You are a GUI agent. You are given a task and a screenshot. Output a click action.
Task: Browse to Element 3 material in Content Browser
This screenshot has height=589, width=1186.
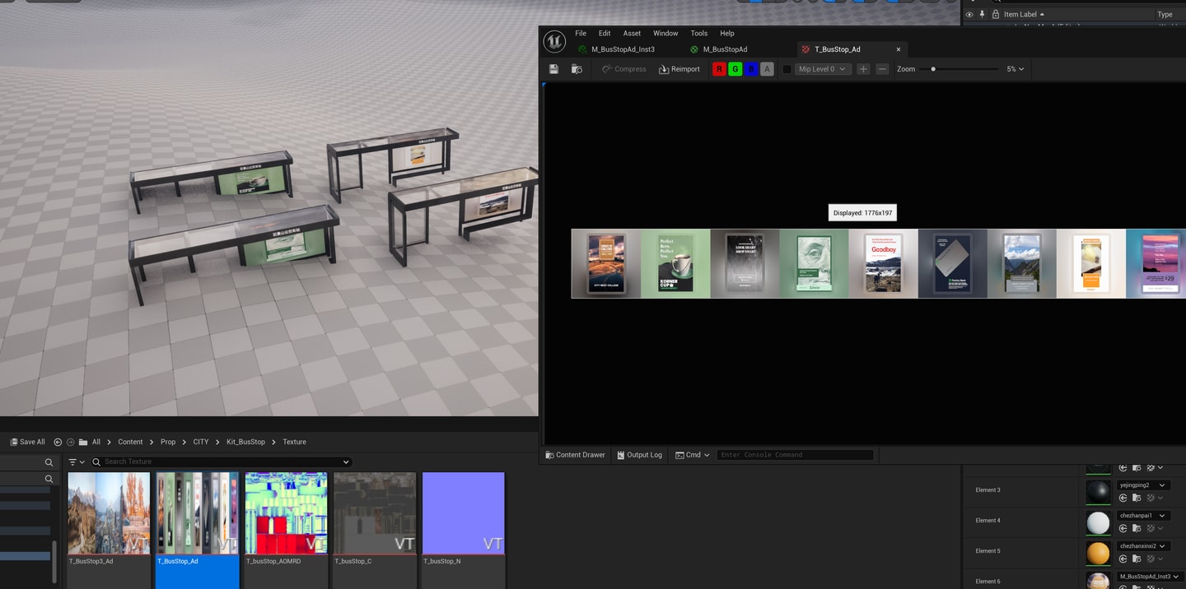[1137, 498]
